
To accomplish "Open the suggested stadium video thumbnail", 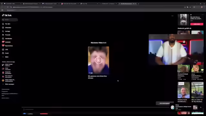I will (x=197, y=90).
